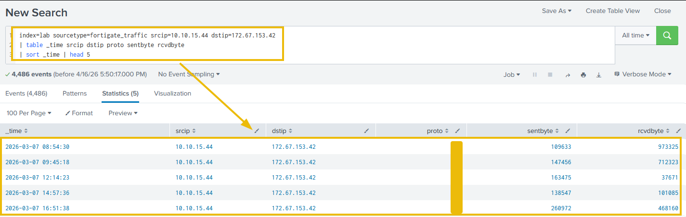The width and height of the screenshot is (686, 217).
Task: Open the All time range picker
Action: tap(635, 36)
